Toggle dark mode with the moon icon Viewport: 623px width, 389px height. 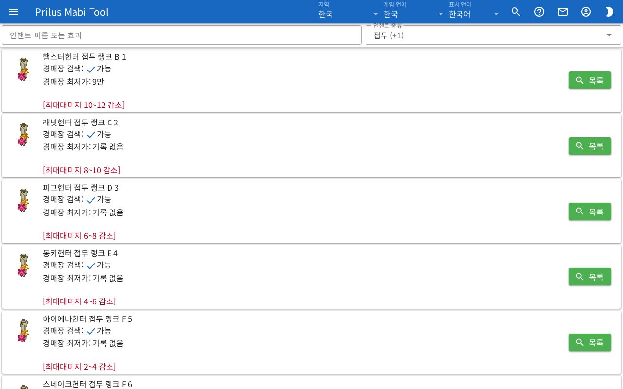[x=609, y=12]
